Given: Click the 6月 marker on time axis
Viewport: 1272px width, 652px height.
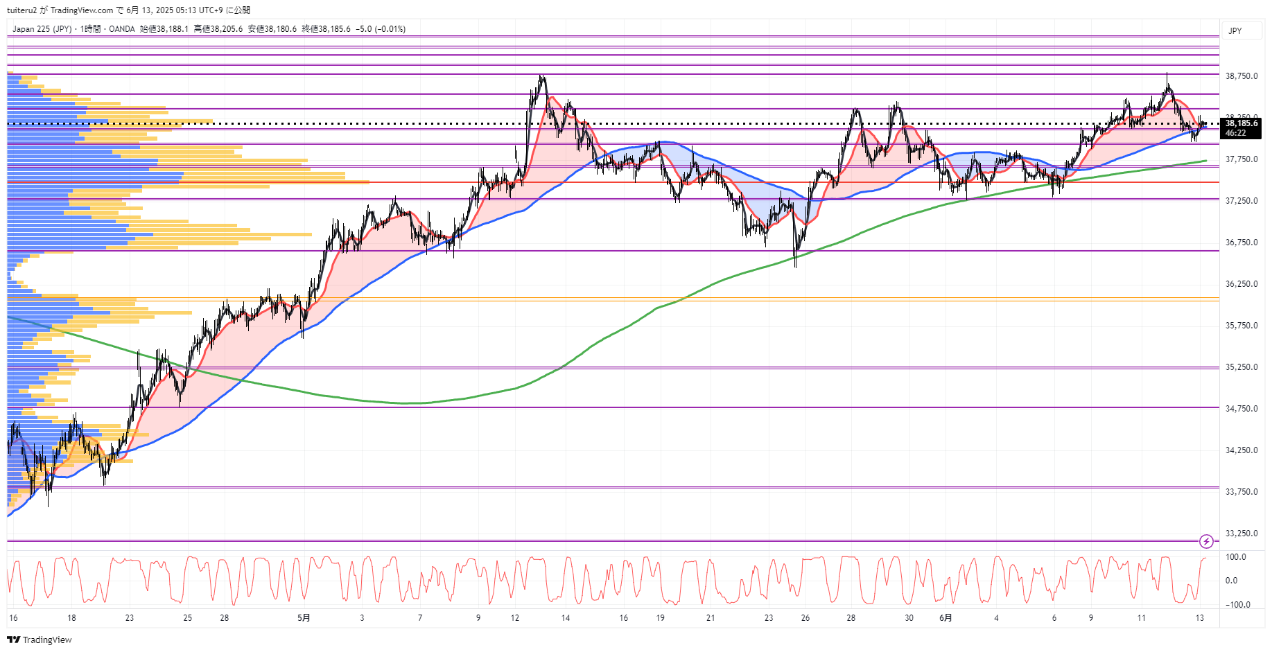Looking at the screenshot, I should (x=946, y=618).
